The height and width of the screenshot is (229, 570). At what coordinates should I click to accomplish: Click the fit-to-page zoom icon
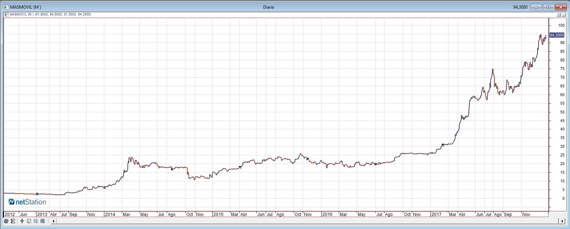tap(29, 221)
